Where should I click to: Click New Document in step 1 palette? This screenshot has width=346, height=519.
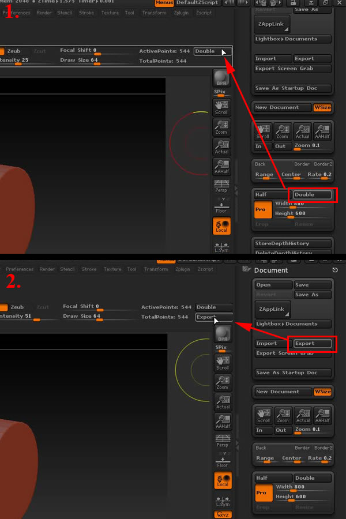pos(283,107)
